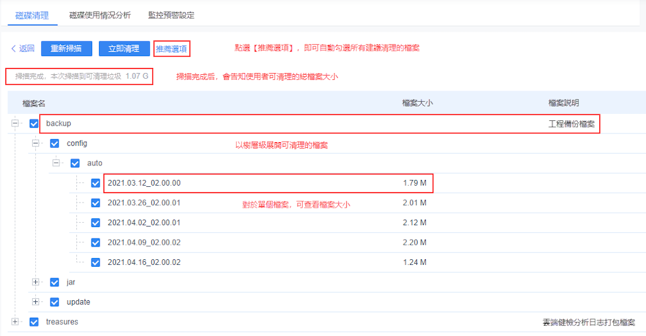Click the 重新掃描 button
This screenshot has width=646, height=336.
tap(66, 48)
